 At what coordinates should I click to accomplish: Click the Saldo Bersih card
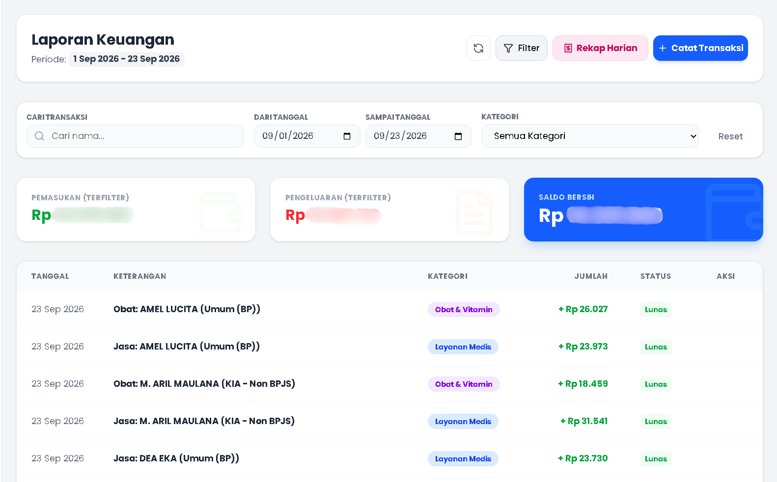pos(643,210)
